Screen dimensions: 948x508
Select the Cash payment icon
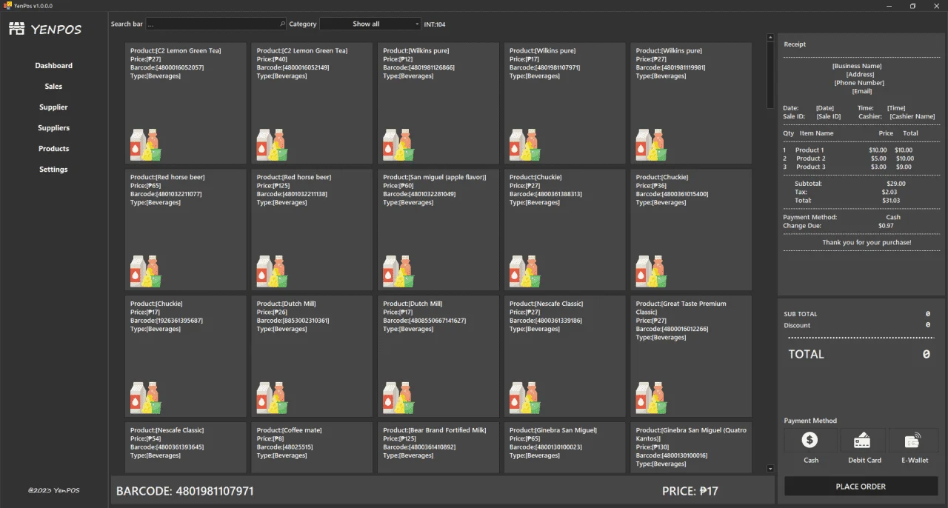[810, 441]
